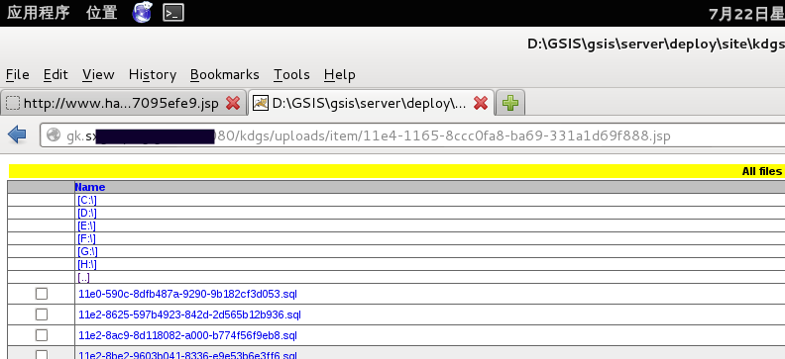Screen dimensions: 785x359
Task: Open the Edit menu
Action: pos(56,74)
